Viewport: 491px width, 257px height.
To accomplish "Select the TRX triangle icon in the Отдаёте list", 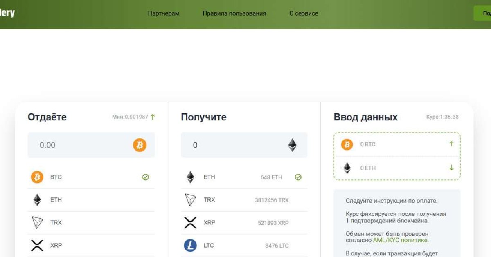I will 37,223.
